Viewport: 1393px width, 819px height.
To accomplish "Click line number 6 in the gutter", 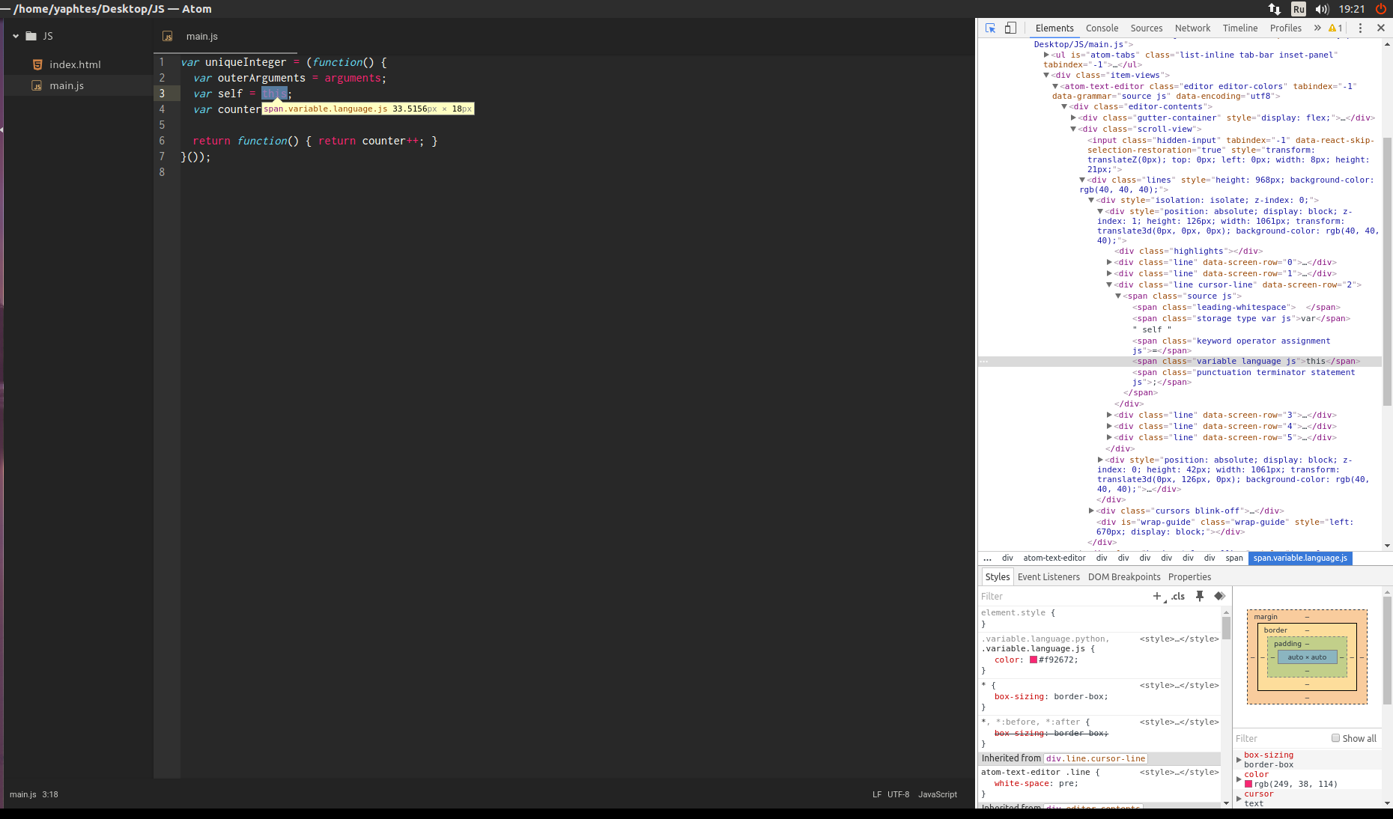I will coord(162,141).
